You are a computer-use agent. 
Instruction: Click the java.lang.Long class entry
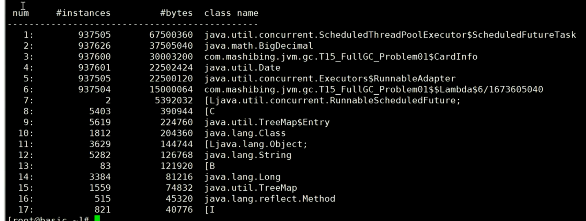click(242, 177)
